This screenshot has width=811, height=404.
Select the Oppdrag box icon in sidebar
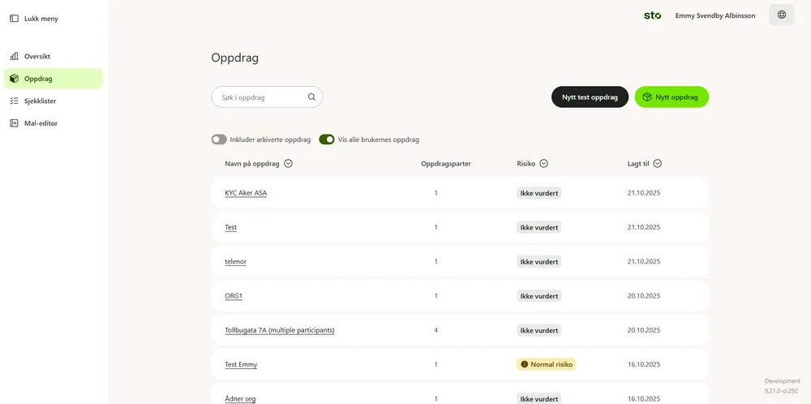14,79
